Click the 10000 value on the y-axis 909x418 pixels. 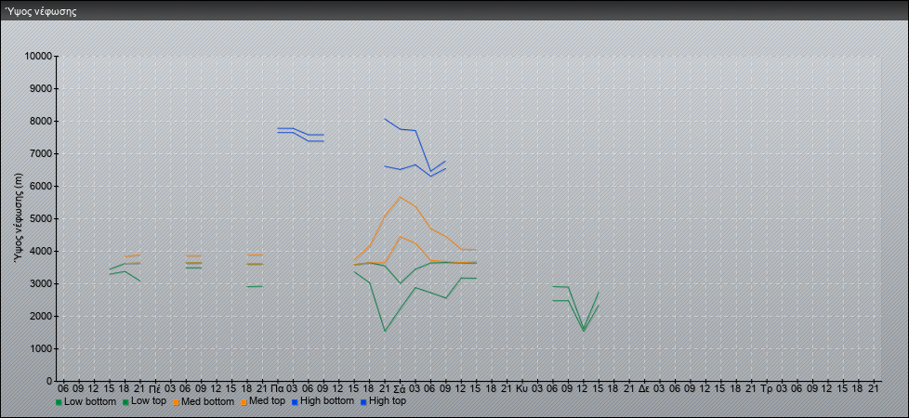38,57
